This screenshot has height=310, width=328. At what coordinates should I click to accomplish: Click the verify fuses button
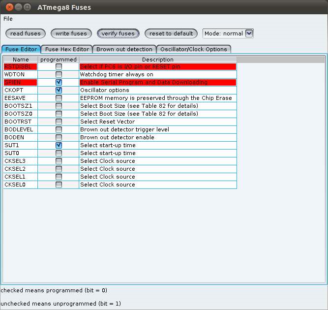(x=118, y=33)
